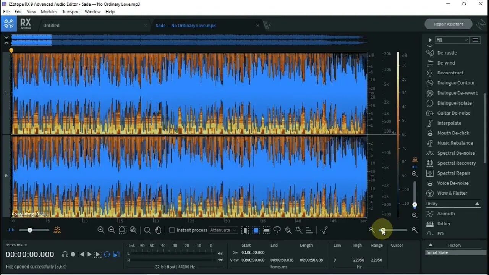
Task: Toggle the R channel selector
Action: (6, 176)
